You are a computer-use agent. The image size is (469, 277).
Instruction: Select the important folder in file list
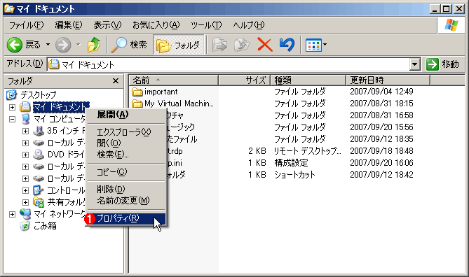point(161,92)
